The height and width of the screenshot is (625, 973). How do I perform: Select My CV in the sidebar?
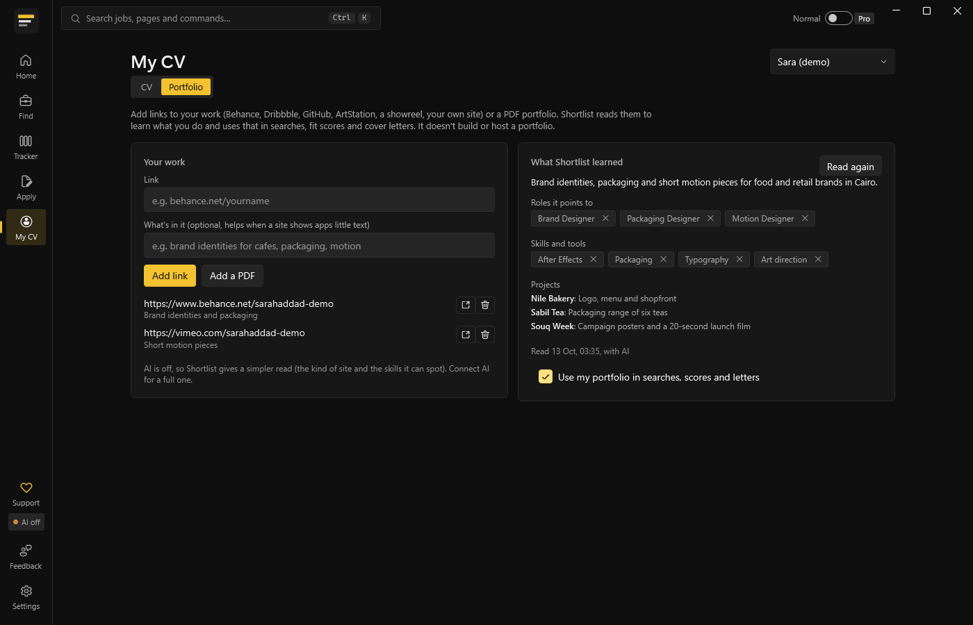pos(26,227)
